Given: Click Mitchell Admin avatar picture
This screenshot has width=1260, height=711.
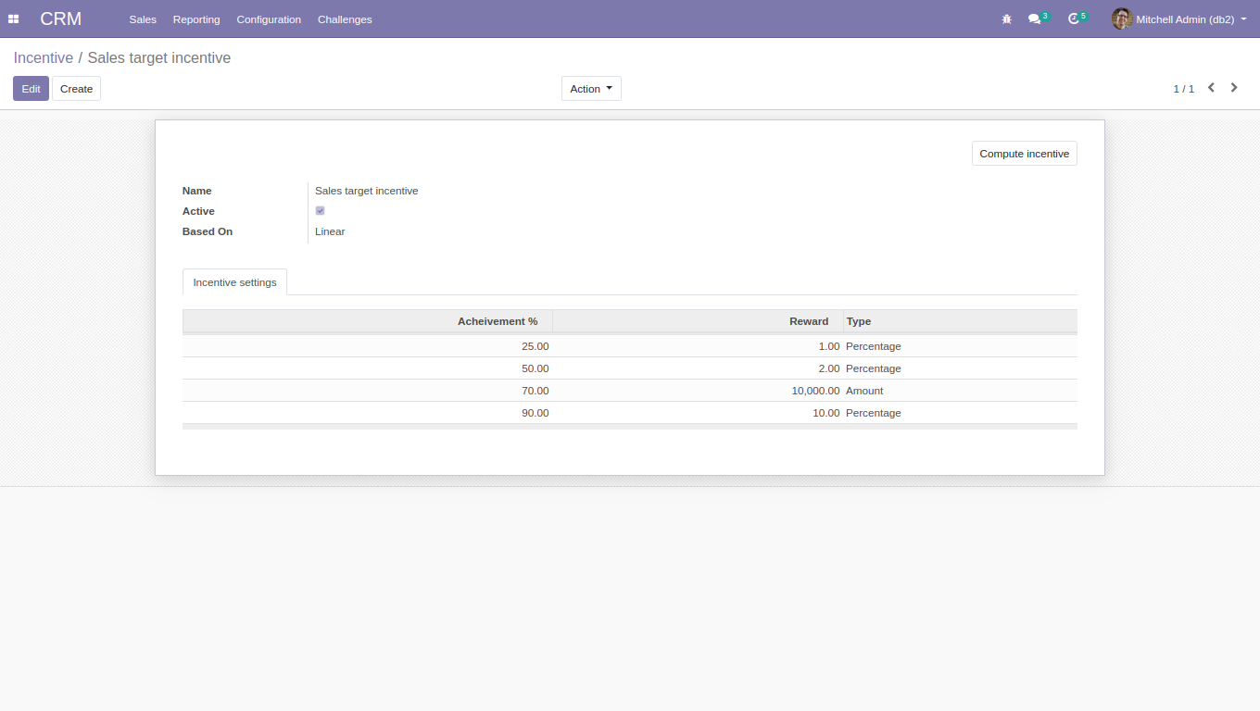Looking at the screenshot, I should 1122,19.
